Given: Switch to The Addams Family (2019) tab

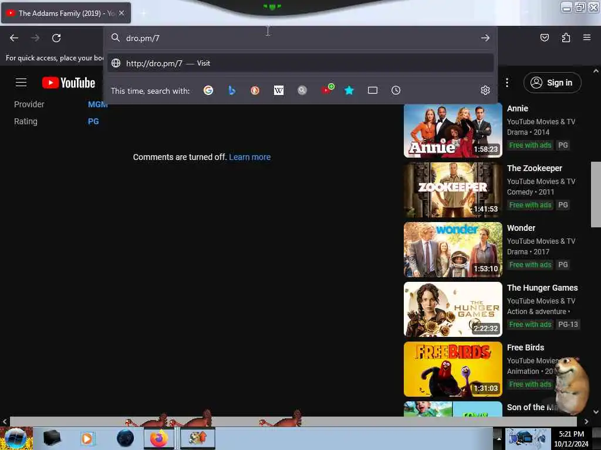Looking at the screenshot, I should [x=66, y=13].
